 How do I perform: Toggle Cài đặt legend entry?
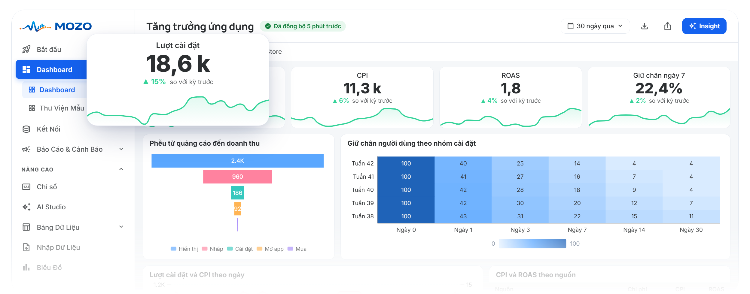[x=240, y=249]
